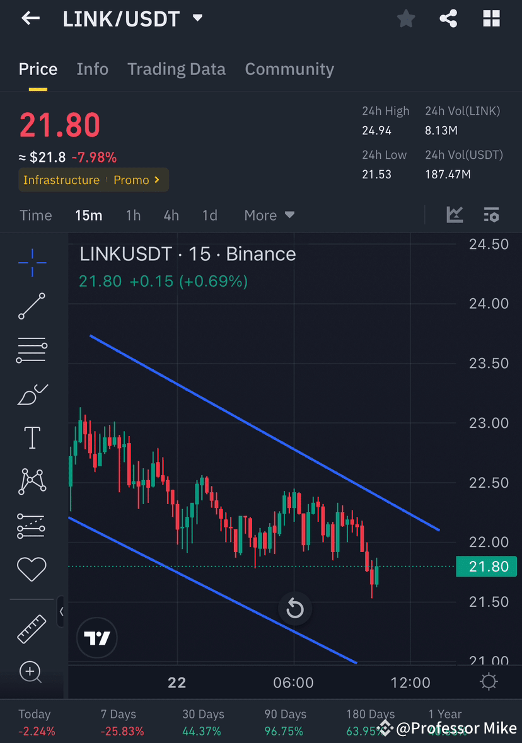Collapse the drawing toolbar with the chevron
Image resolution: width=522 pixels, height=743 pixels.
[x=61, y=611]
